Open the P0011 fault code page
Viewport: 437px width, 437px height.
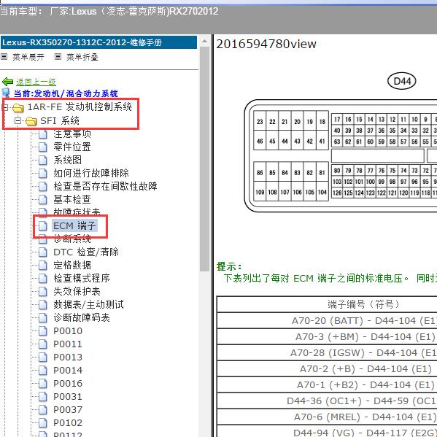(x=68, y=344)
